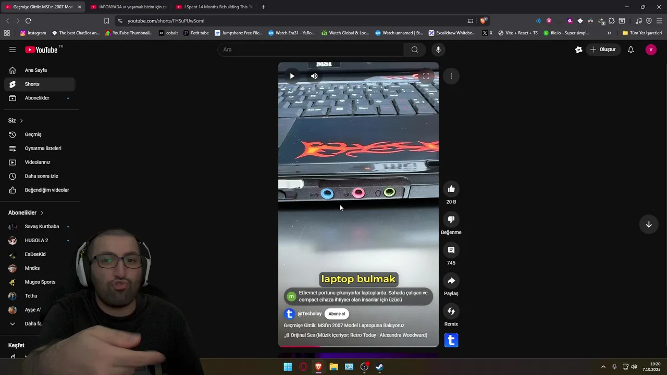Enter fullscreen on the Shorts player
The width and height of the screenshot is (667, 375).
pyautogui.click(x=426, y=76)
